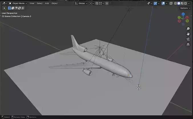The image size is (193, 119).
Task: Choose 'extend selection' mode icon
Action: coord(13,8)
